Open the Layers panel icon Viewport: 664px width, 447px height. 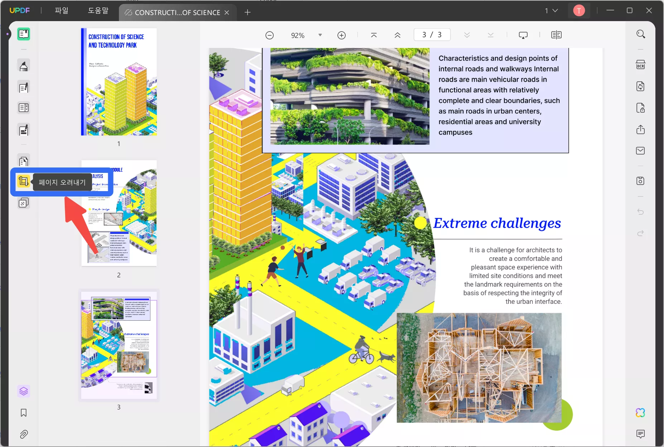click(24, 391)
